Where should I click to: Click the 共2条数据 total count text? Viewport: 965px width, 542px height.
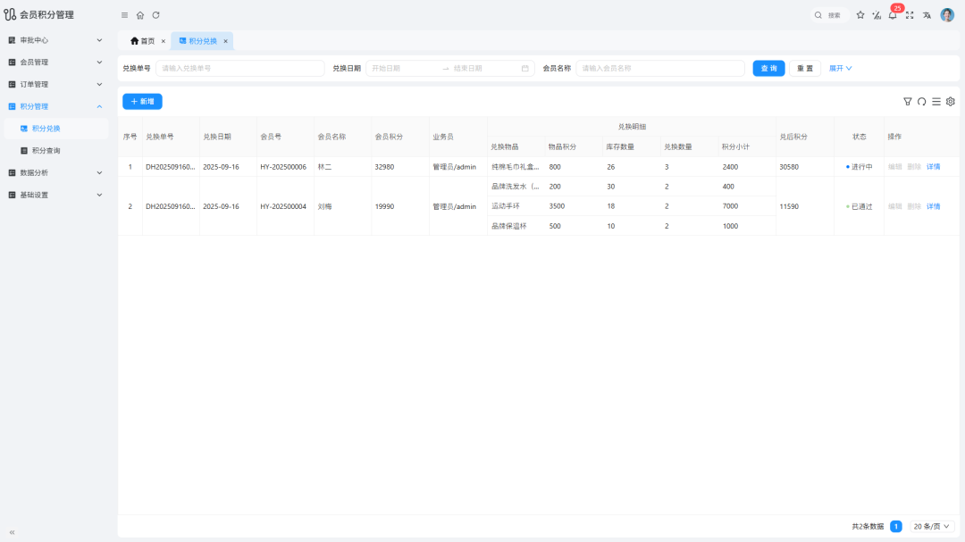[x=868, y=527]
